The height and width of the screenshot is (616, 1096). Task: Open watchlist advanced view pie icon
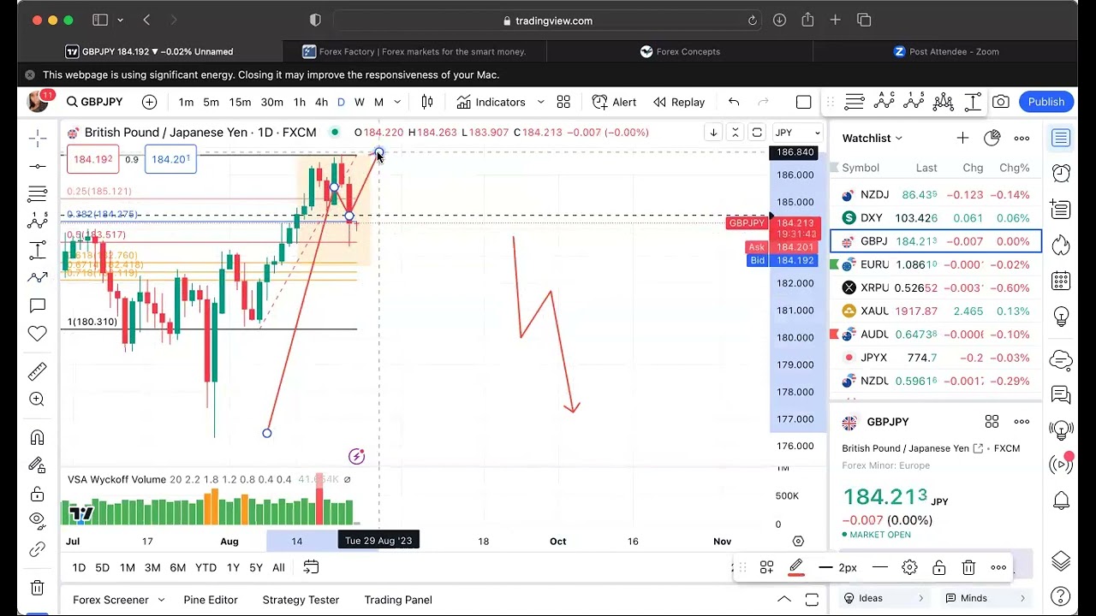pyautogui.click(x=992, y=138)
